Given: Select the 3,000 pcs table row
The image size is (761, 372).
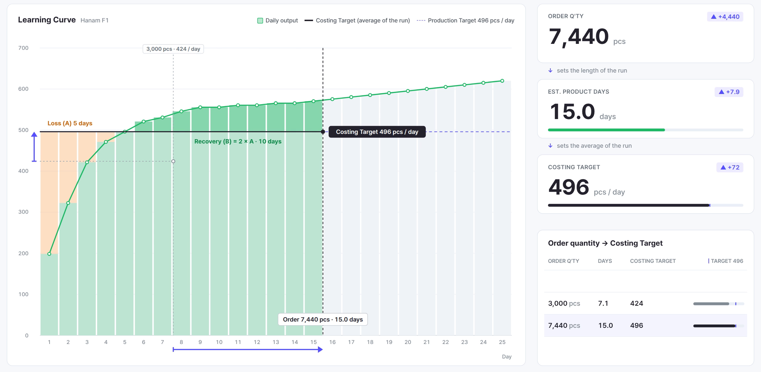Looking at the screenshot, I should [645, 303].
